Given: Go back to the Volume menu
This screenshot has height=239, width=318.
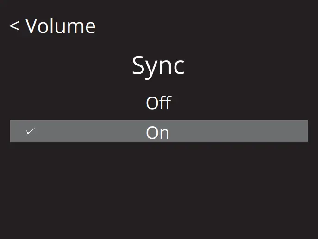Looking at the screenshot, I should click(52, 26).
